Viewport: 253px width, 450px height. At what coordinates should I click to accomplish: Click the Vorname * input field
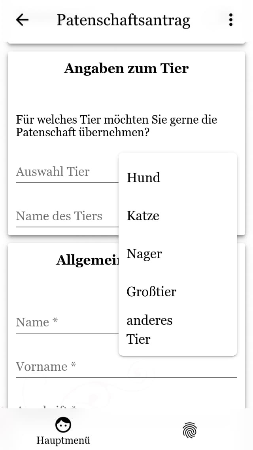126,367
